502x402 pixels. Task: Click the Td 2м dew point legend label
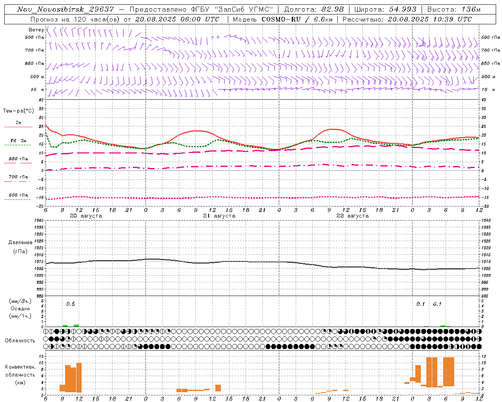click(x=18, y=141)
